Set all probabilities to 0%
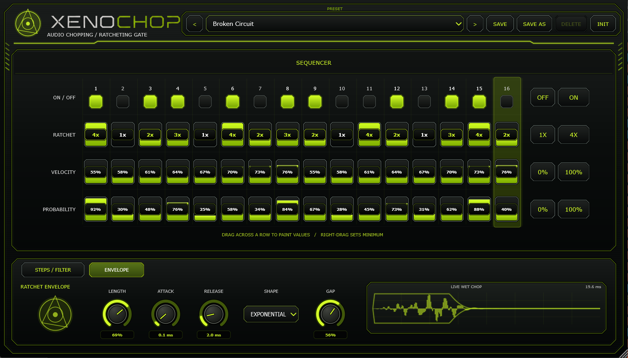The width and height of the screenshot is (628, 358). pos(542,209)
